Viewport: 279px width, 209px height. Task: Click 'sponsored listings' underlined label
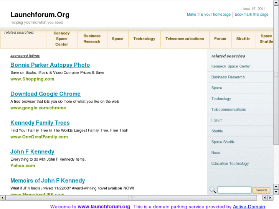point(25,56)
